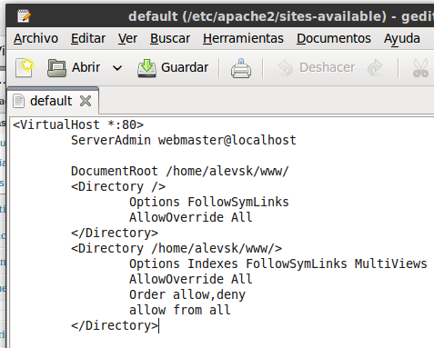Click the Guardar button label
This screenshot has width=434, height=348.
[185, 67]
